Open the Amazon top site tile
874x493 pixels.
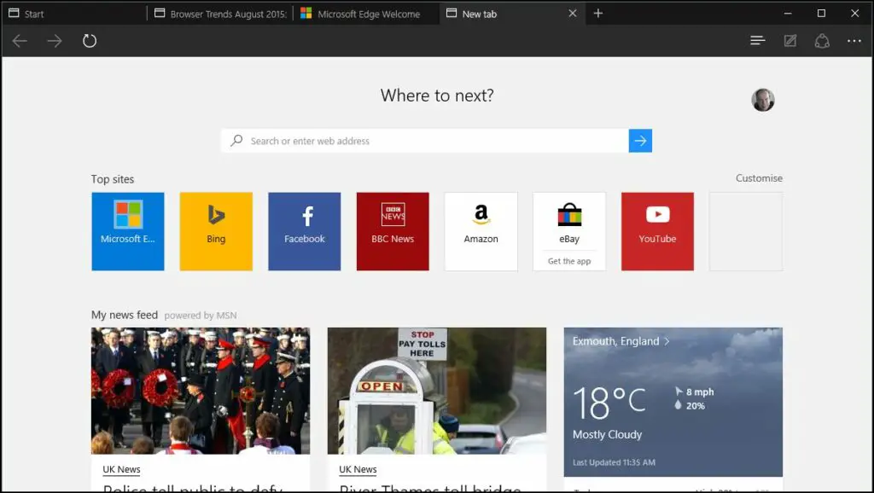tap(481, 232)
